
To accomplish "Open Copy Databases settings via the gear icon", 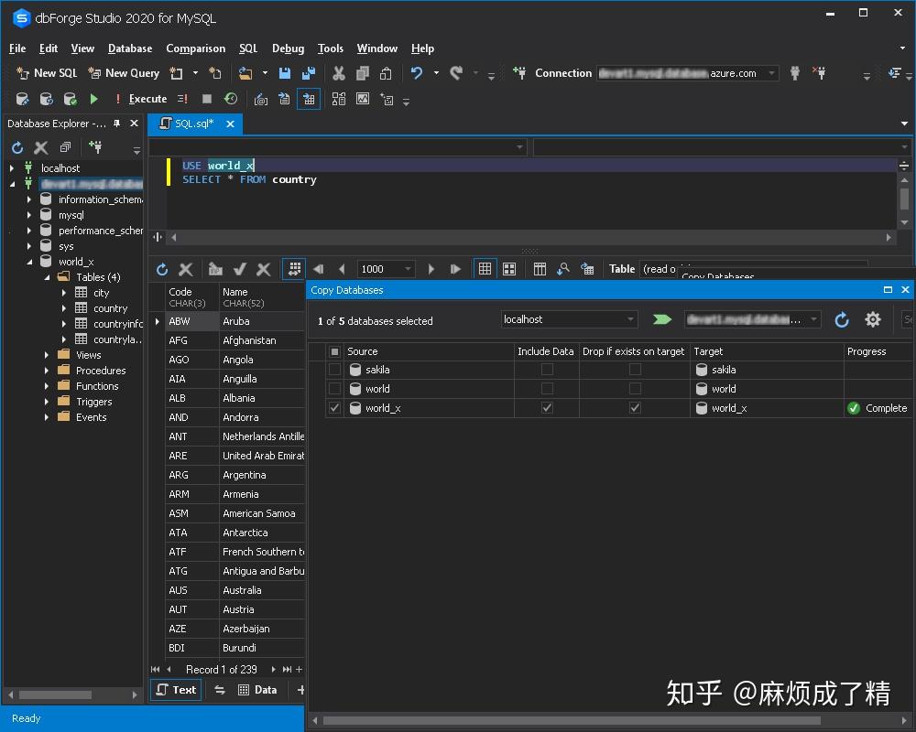I will pos(872,319).
